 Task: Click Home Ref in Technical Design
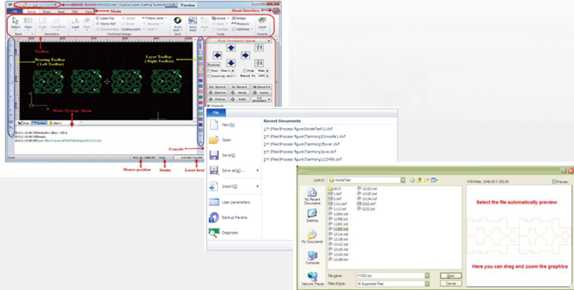pos(106,24)
